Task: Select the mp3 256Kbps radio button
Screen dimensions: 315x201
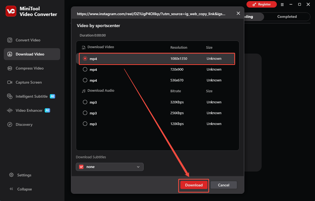Action: (85, 113)
